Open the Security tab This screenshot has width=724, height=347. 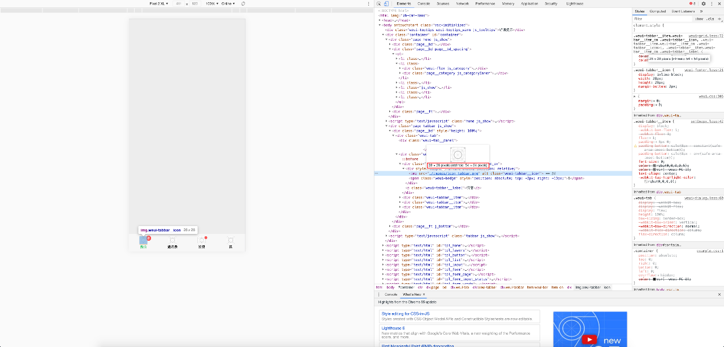pos(551,3)
